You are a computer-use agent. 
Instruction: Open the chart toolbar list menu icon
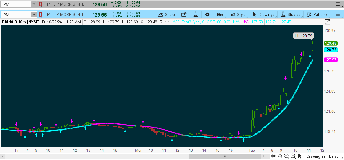pyautogui.click(x=338, y=14)
